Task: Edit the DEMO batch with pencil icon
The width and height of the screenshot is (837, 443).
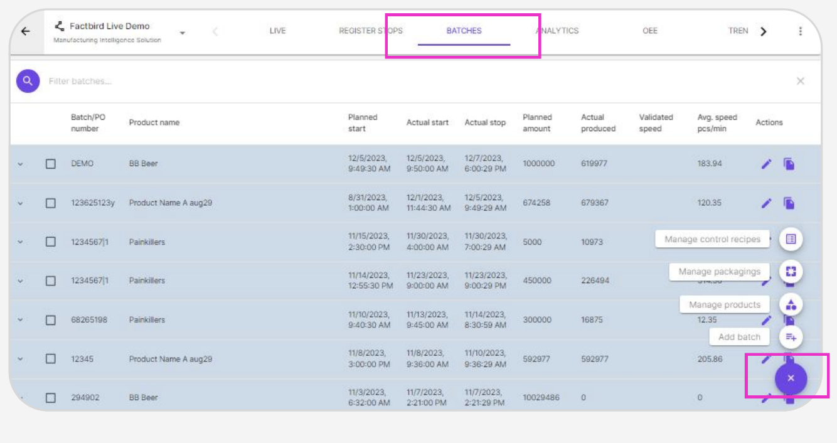Action: click(x=766, y=164)
